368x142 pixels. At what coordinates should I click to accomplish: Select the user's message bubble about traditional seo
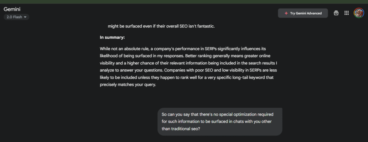[220, 122]
